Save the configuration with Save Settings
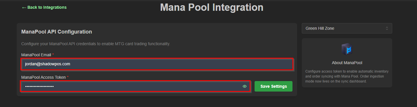The width and height of the screenshot is (417, 107). (274, 86)
